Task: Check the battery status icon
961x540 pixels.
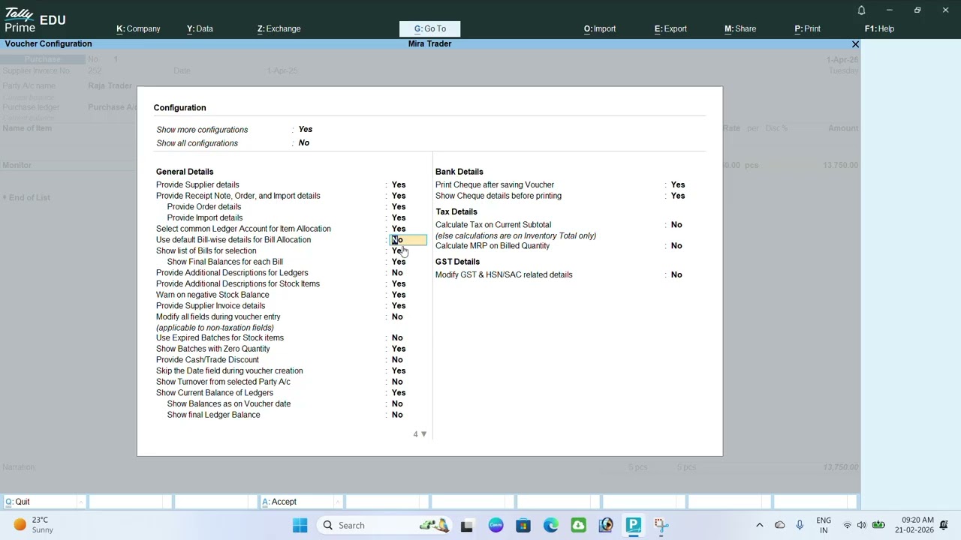Action: pos(878,525)
